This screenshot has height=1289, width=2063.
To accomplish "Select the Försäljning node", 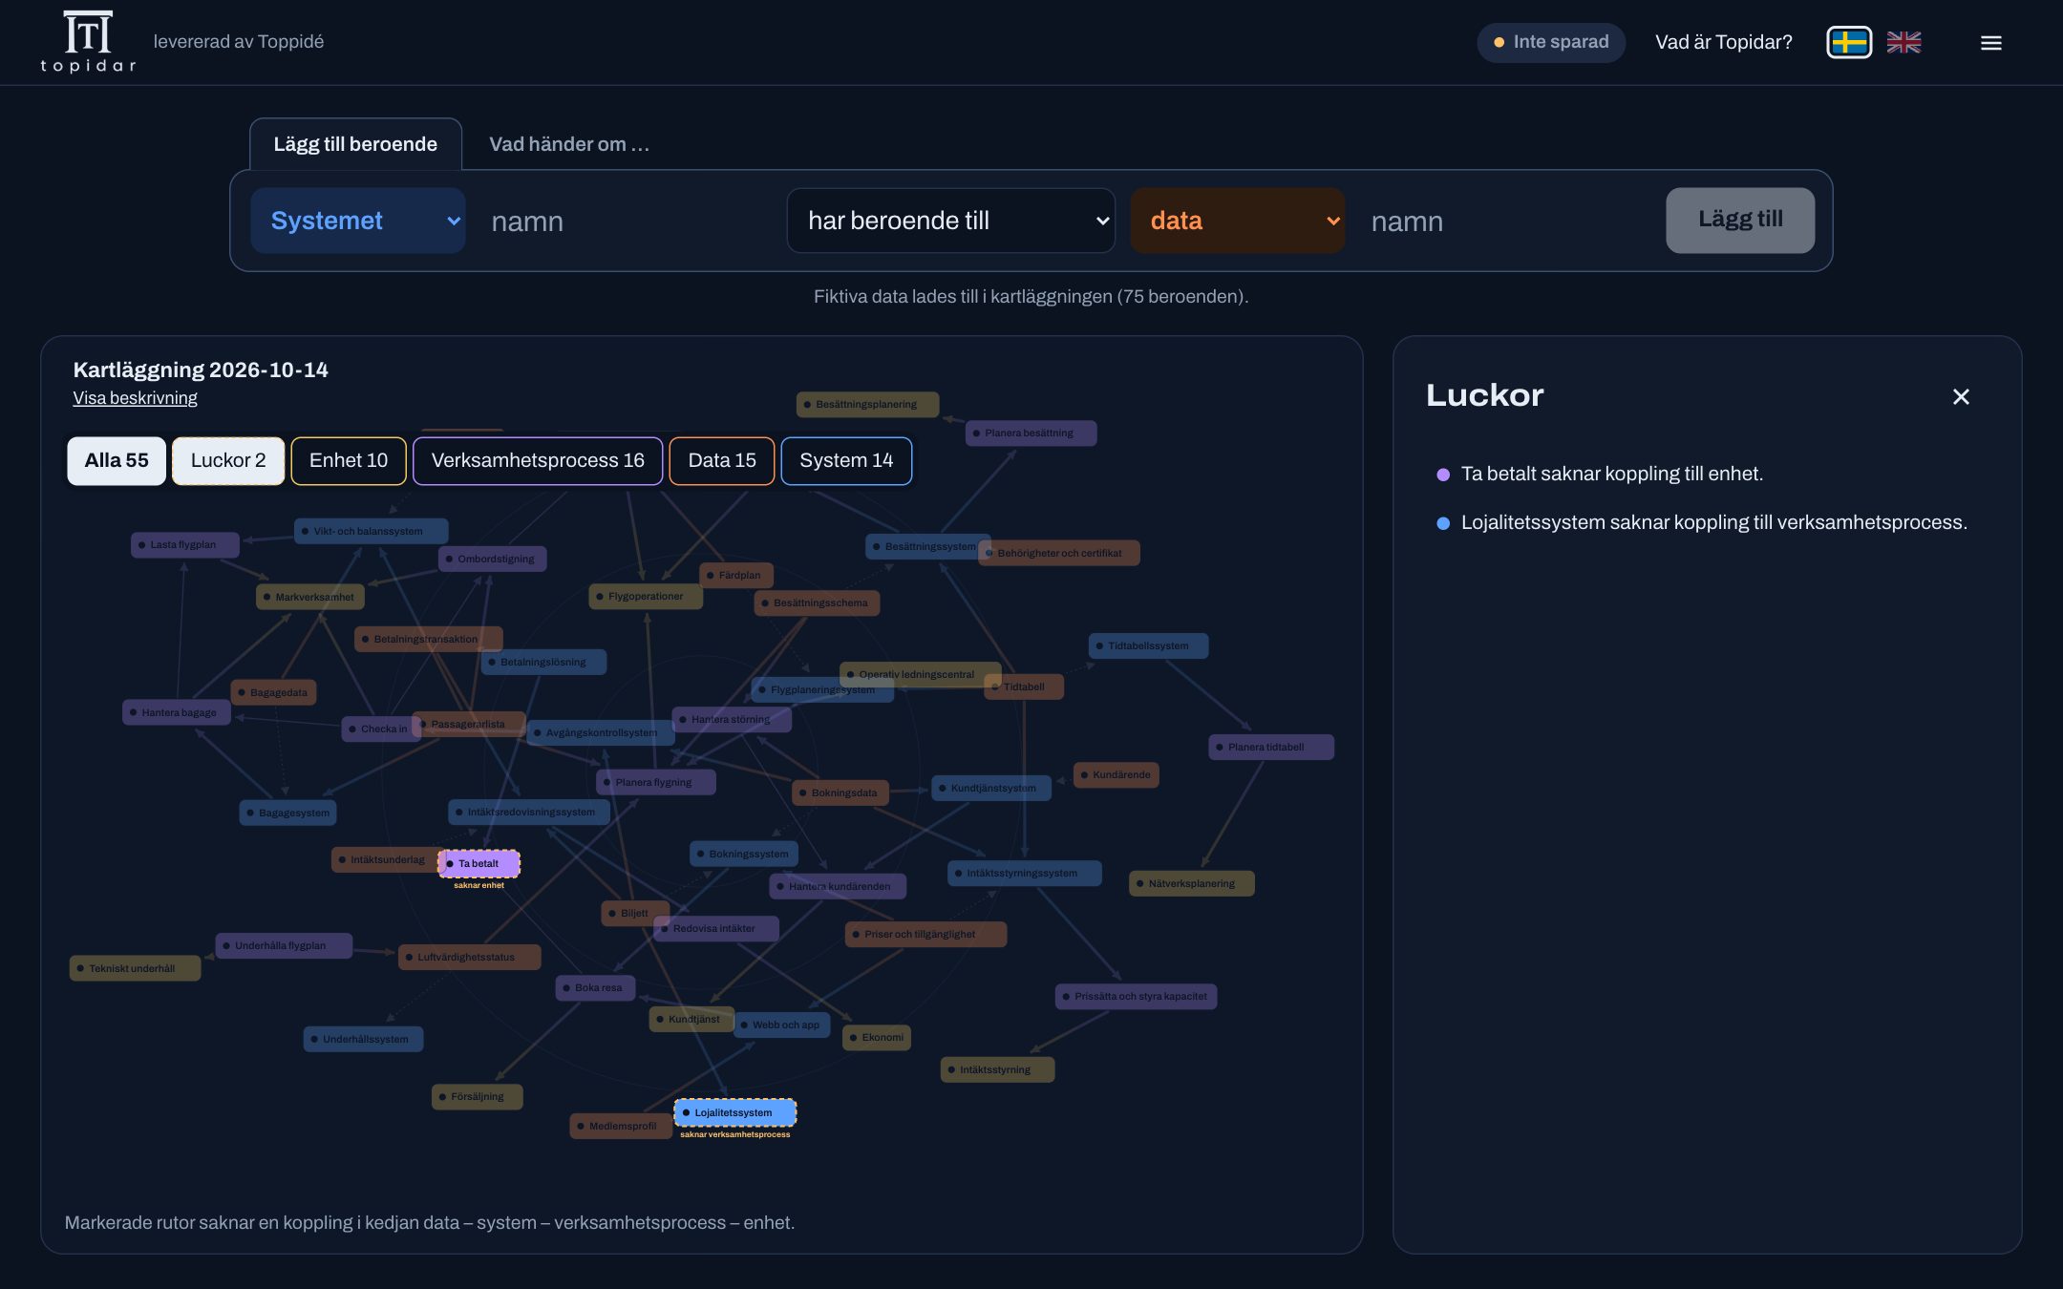I will tap(477, 1097).
